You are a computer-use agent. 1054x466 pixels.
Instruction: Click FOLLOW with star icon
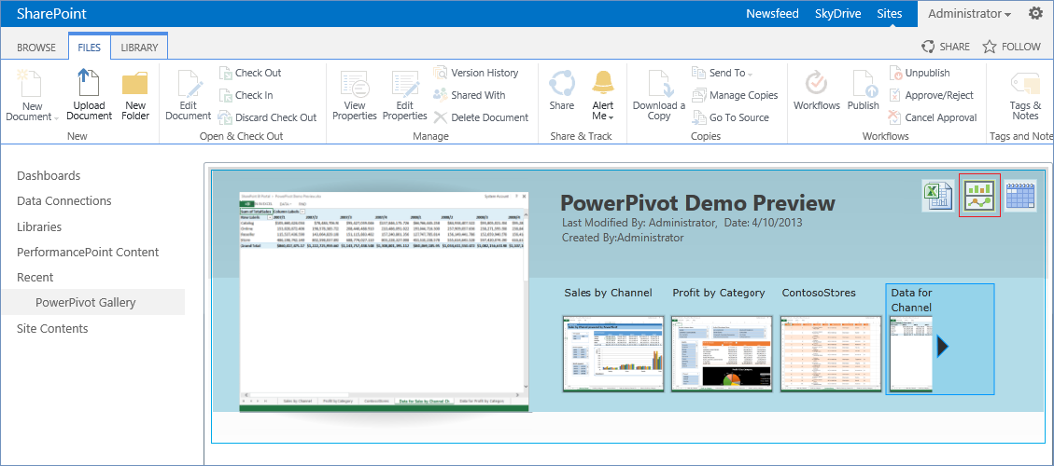1011,47
